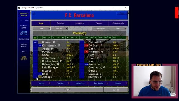Click the Clear Squad button
Image resolution: width=179 pixels, height=101 pixels.
(100, 29)
